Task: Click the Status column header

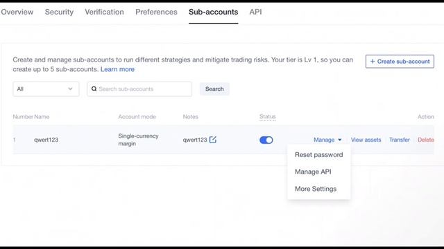Action: tap(268, 117)
